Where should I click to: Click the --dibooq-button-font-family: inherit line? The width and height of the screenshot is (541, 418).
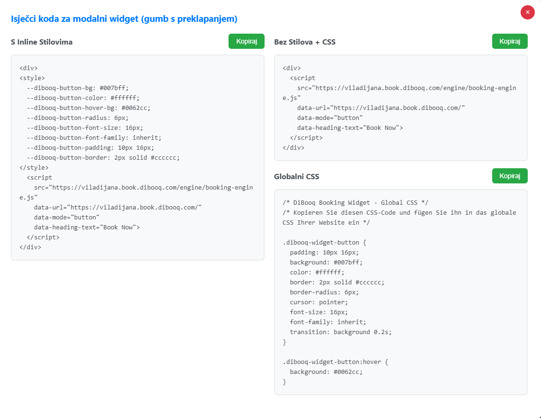[94, 137]
